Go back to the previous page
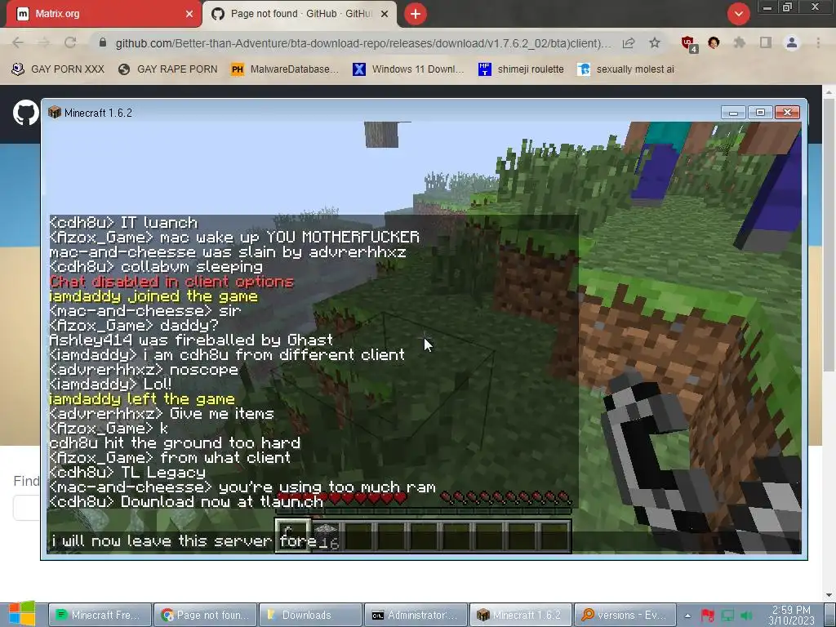The image size is (836, 627). coord(18,43)
